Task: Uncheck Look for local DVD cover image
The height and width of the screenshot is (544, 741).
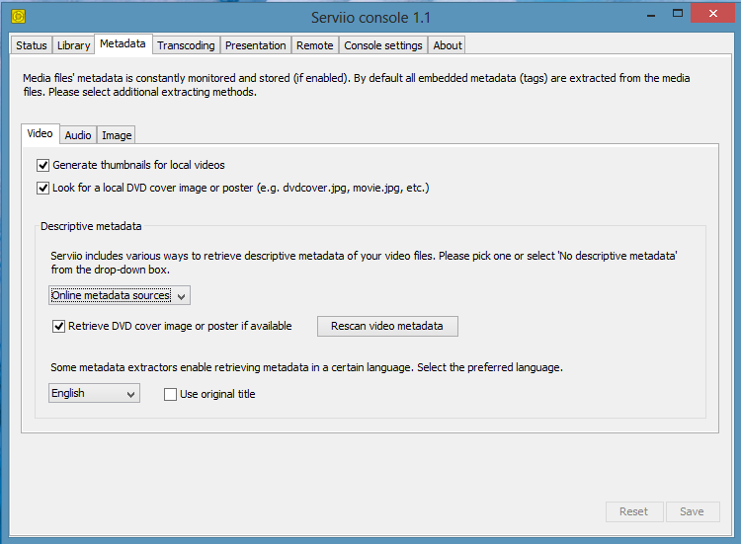Action: (x=43, y=188)
